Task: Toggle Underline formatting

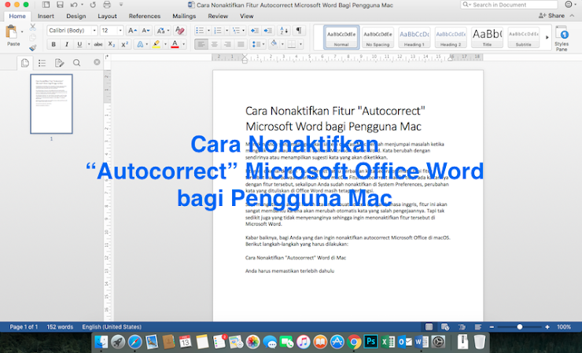Action: click(x=79, y=44)
